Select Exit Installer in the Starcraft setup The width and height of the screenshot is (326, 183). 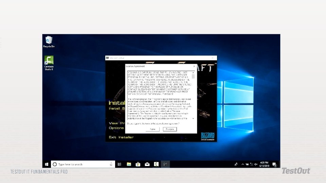tap(121, 137)
